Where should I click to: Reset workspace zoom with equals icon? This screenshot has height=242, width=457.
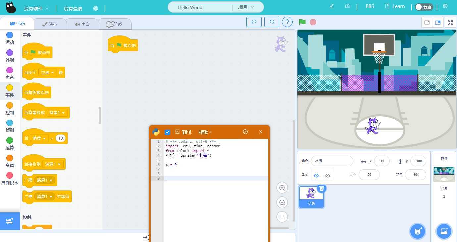(282, 217)
